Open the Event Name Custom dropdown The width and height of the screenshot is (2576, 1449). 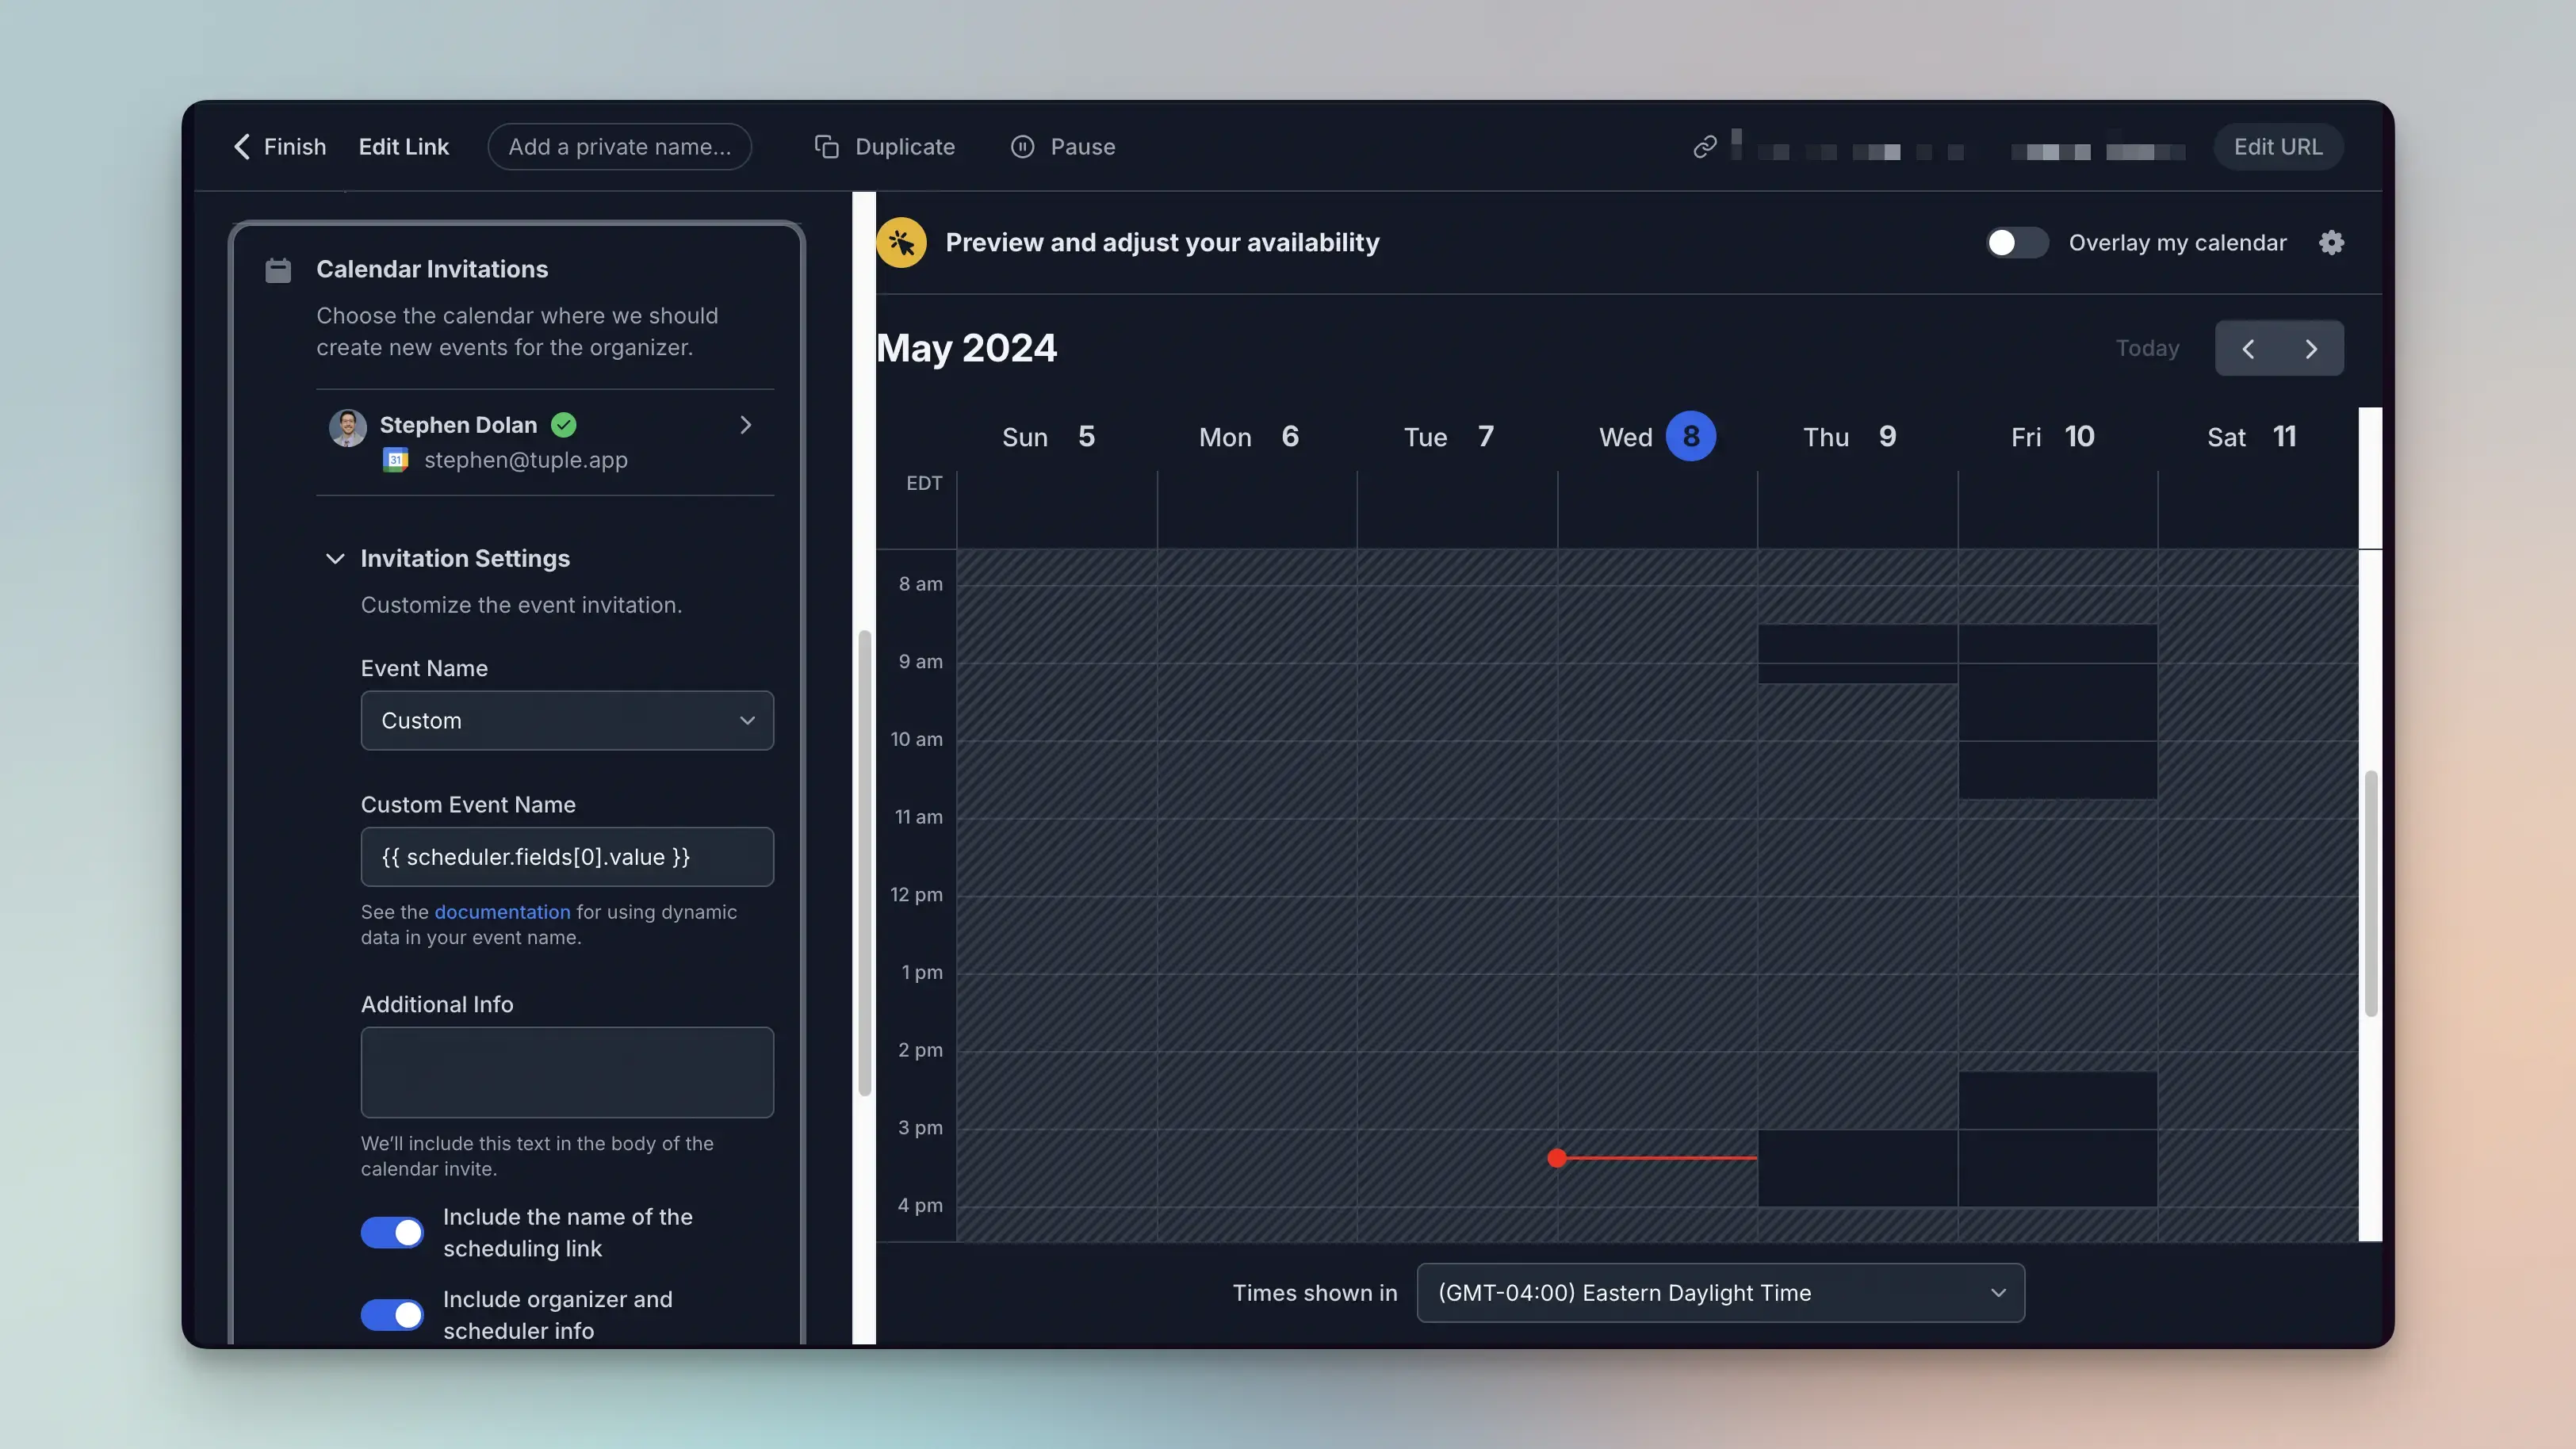pos(567,720)
